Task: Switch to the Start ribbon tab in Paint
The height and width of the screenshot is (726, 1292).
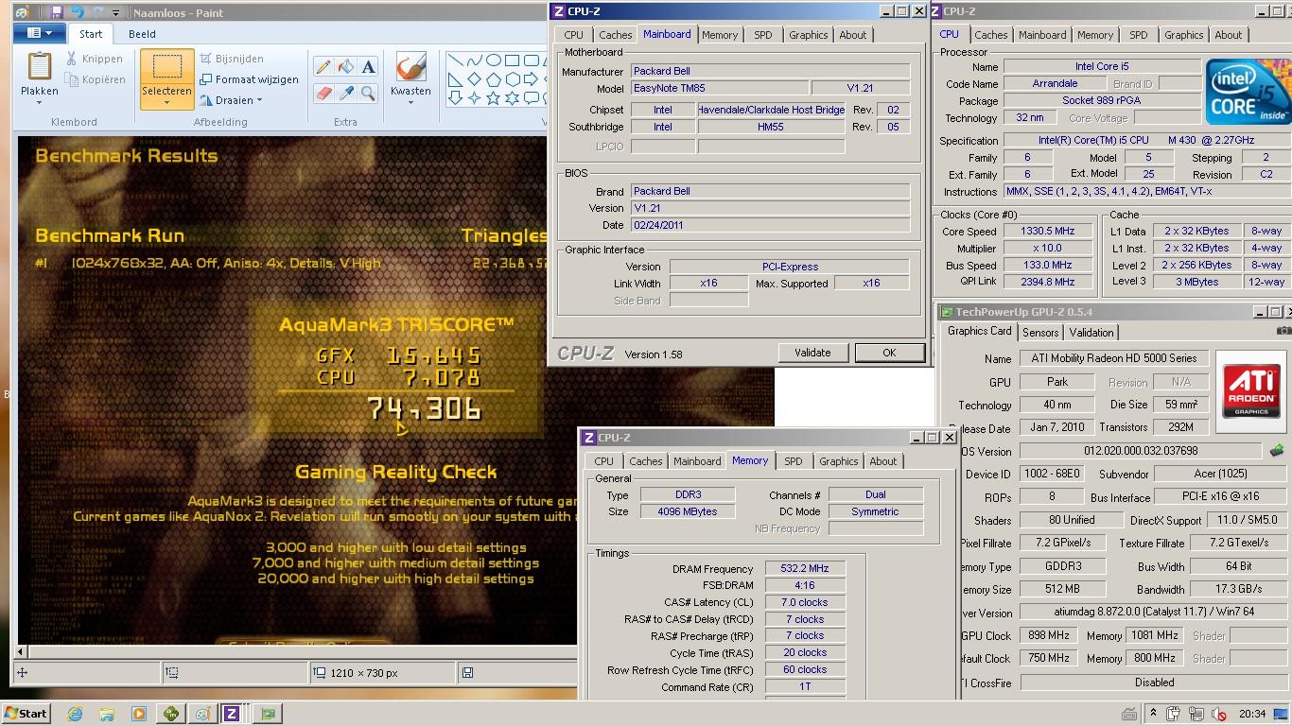Action: 91,34
